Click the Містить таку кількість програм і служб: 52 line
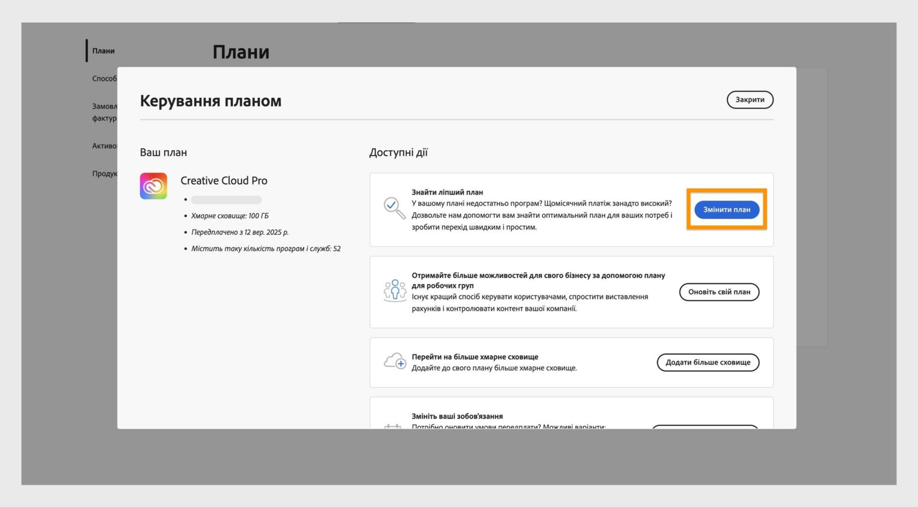Image resolution: width=918 pixels, height=507 pixels. 266,248
